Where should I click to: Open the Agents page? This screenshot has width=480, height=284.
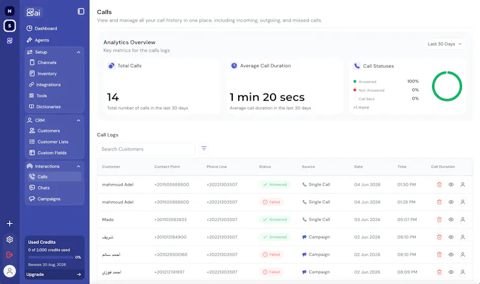(x=38, y=40)
